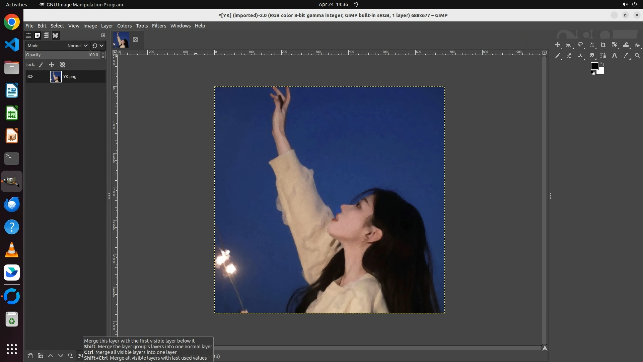Select the Move tool
The width and height of the screenshot is (643, 362).
point(558,45)
